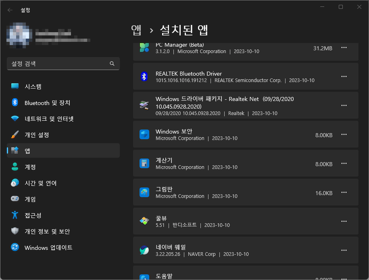
Task: Click the 31.2MB size for PC Manager
Action: pyautogui.click(x=323, y=48)
